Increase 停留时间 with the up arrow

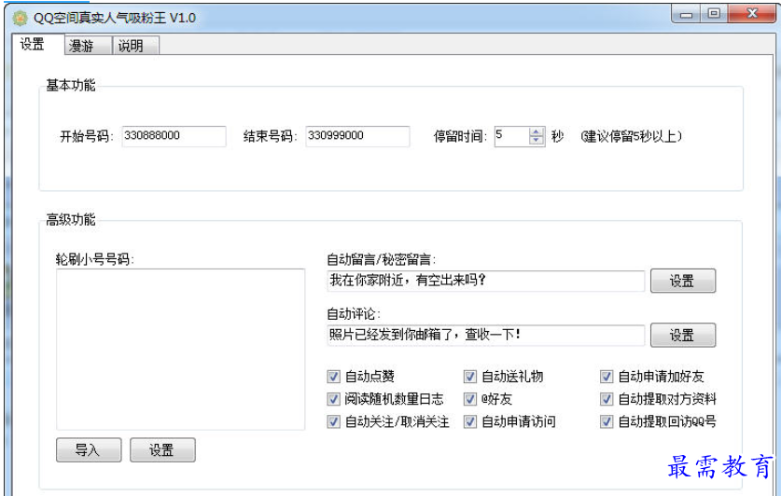click(536, 131)
